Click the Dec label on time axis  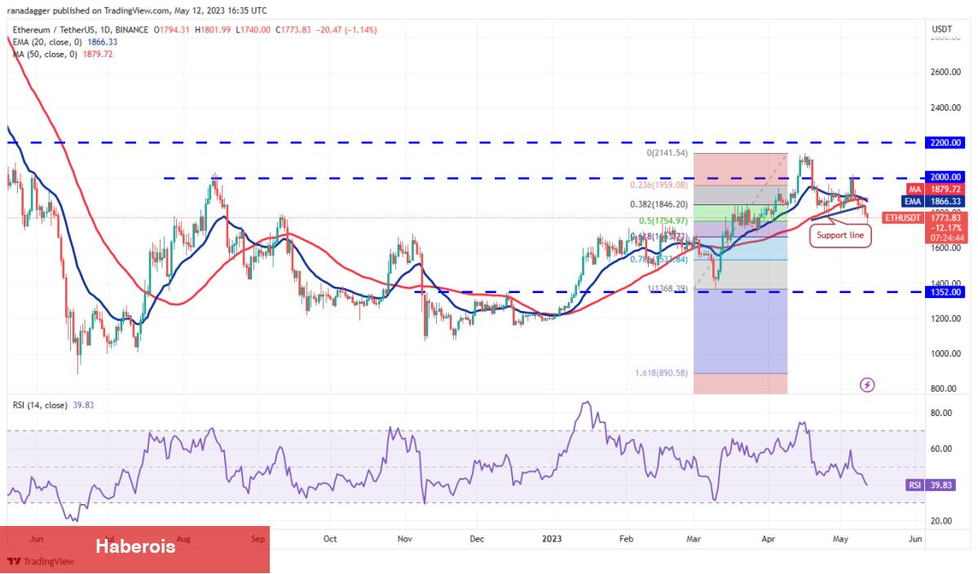point(478,539)
